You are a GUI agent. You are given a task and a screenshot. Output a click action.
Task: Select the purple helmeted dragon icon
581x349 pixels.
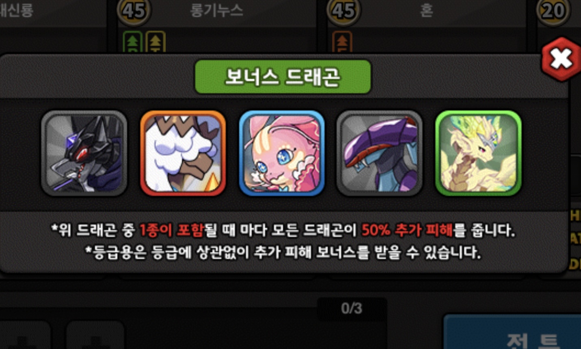(380, 153)
